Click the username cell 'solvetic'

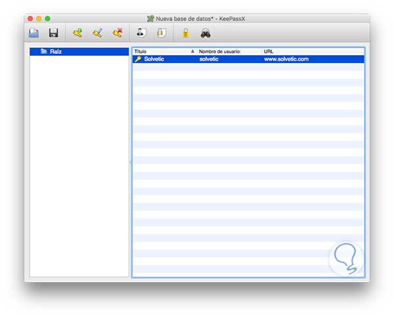[209, 59]
